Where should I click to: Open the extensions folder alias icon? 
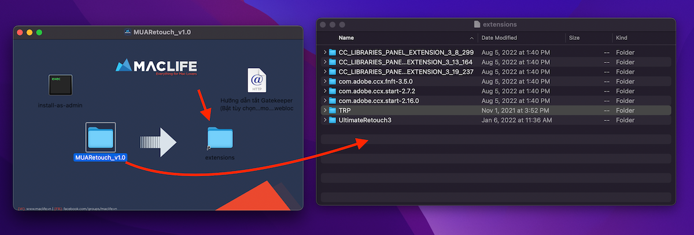[220, 139]
